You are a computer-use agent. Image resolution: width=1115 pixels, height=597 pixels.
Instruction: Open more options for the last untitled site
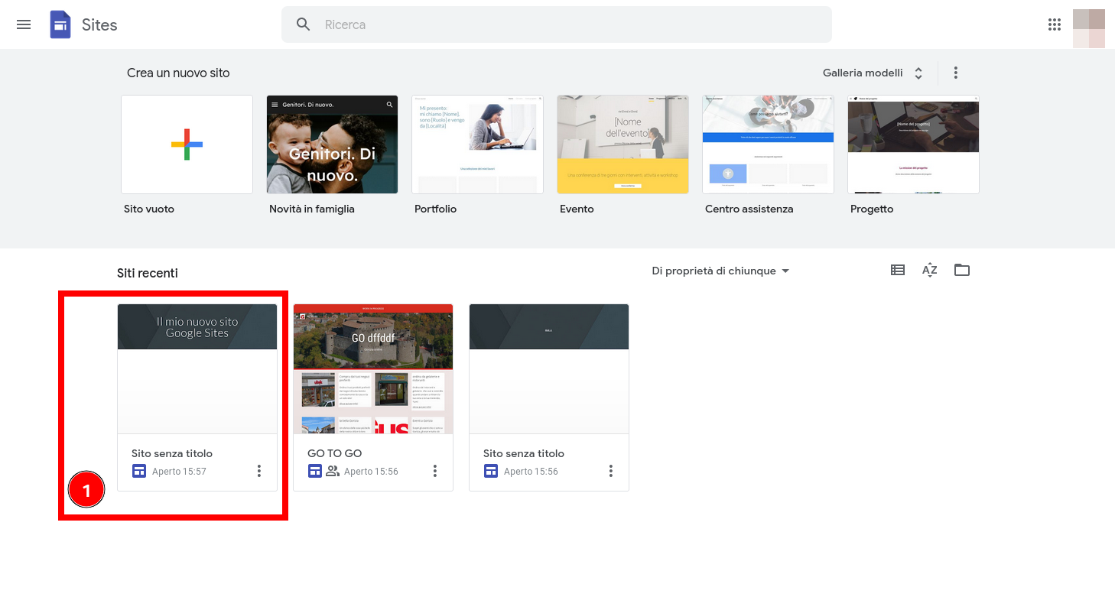pos(611,471)
